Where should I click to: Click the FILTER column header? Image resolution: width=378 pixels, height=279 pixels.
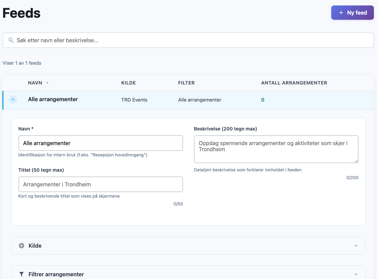186,83
